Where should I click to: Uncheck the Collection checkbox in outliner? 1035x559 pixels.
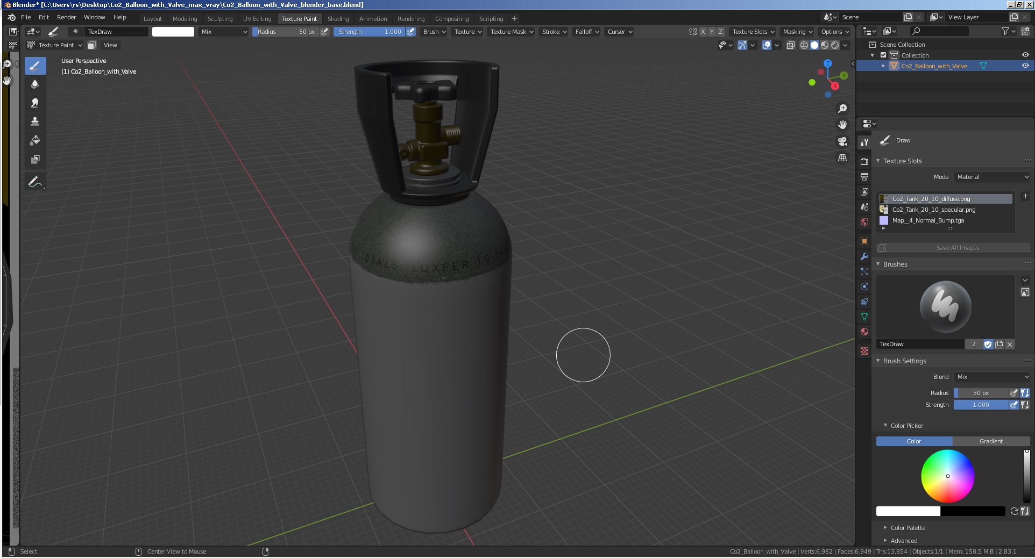883,55
